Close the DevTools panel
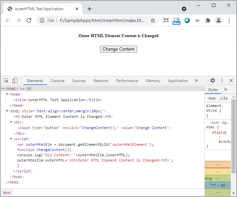This screenshot has width=237, height=197. pyautogui.click(x=231, y=80)
